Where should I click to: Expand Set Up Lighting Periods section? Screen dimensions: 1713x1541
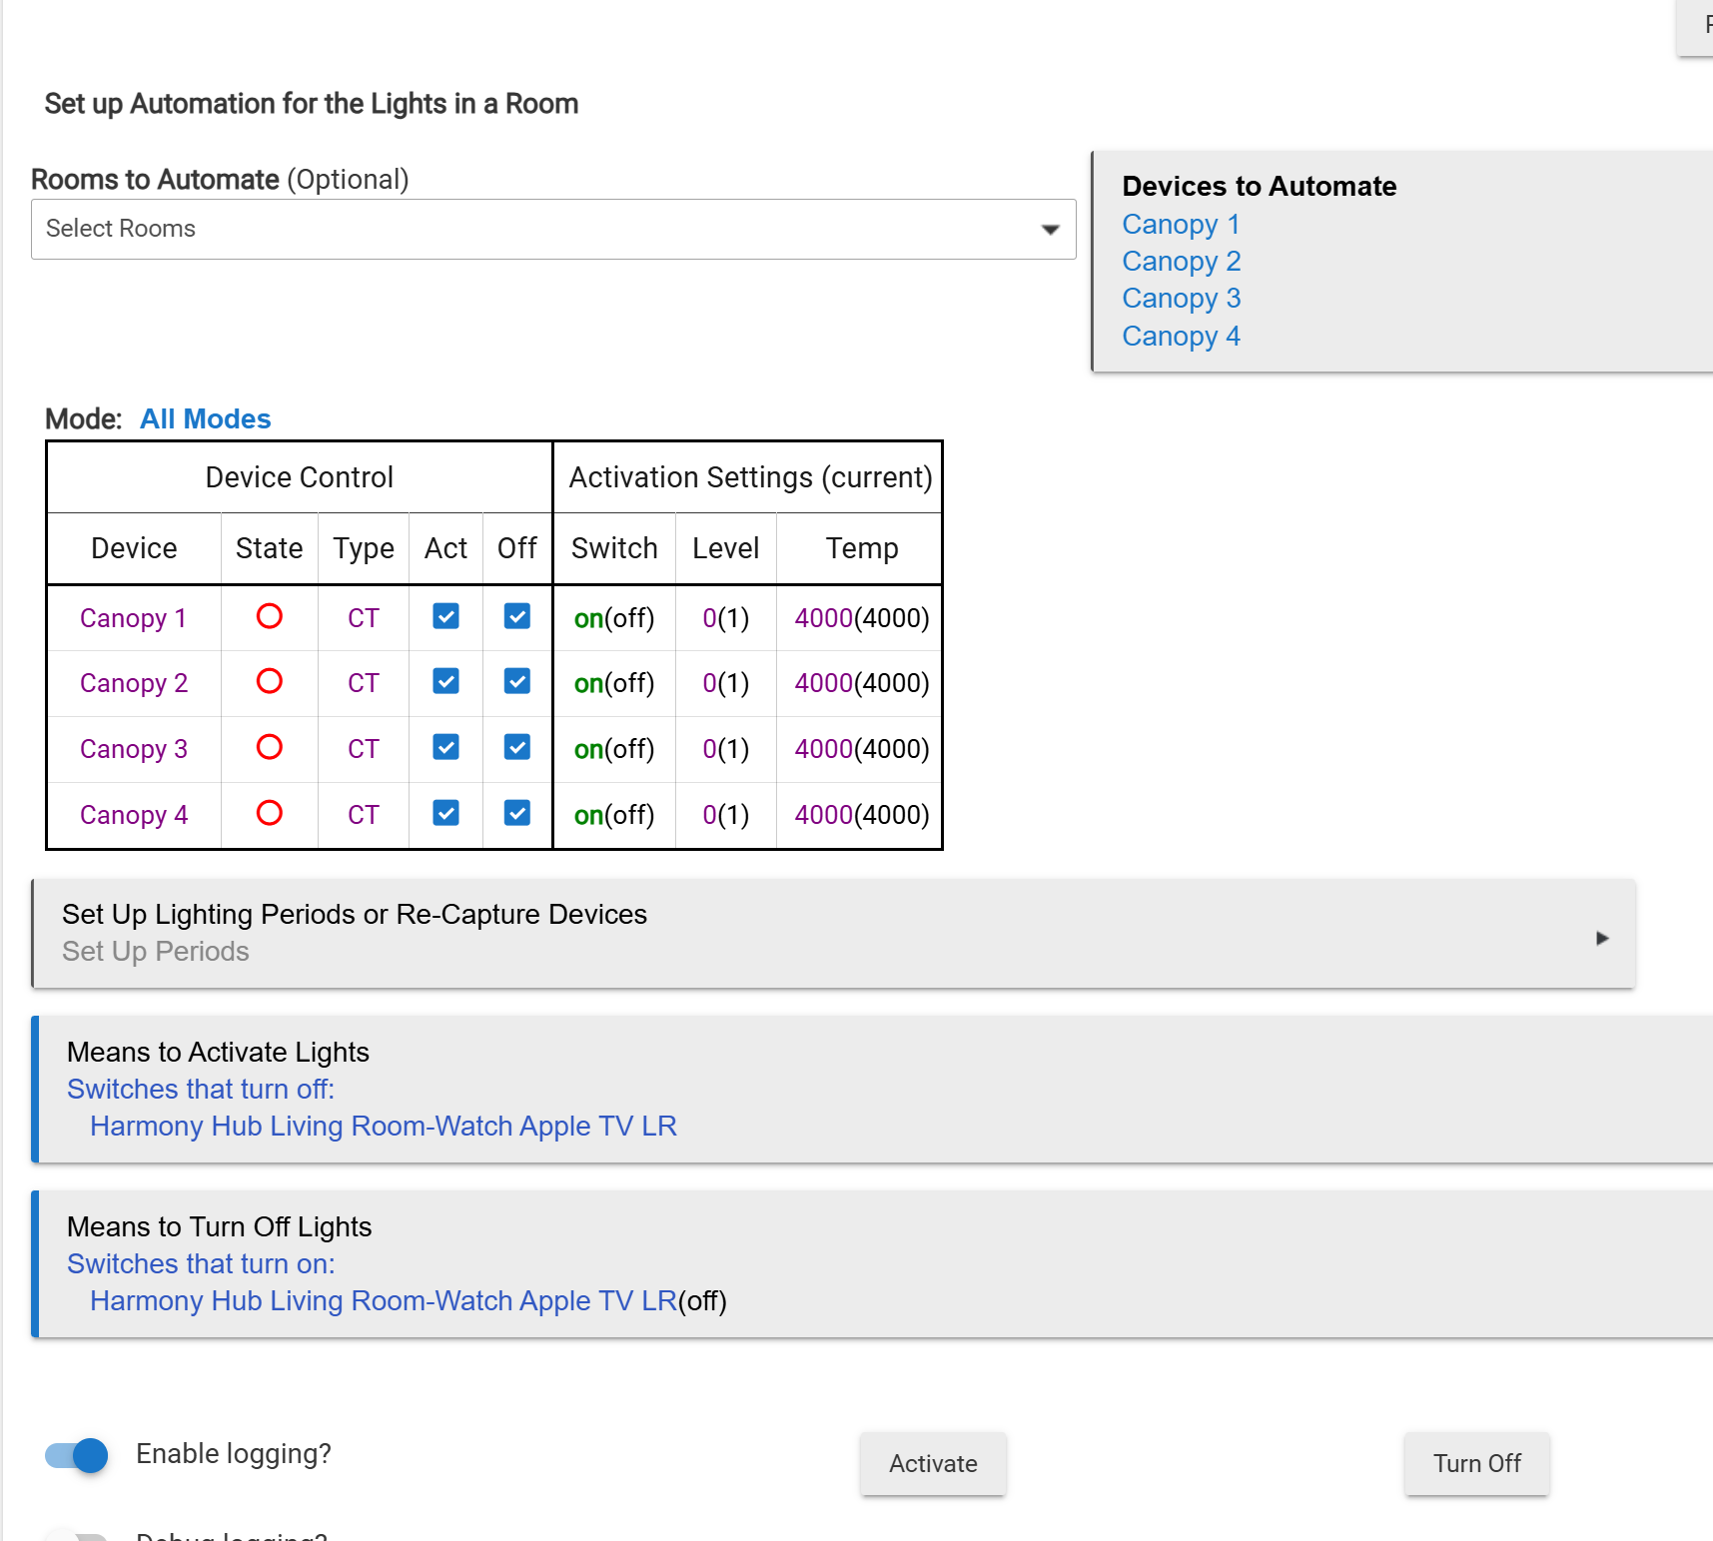(x=833, y=934)
